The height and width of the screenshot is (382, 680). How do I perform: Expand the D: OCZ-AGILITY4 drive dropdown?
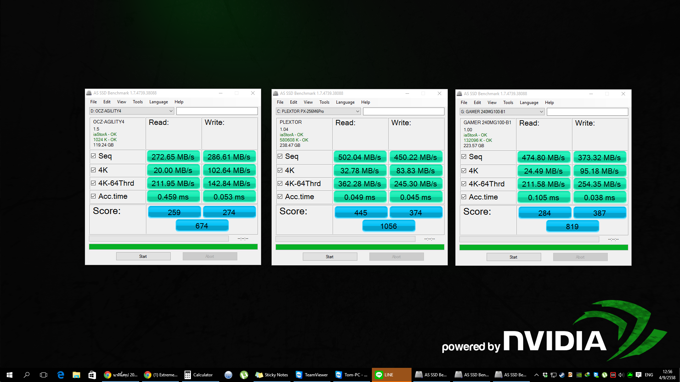point(171,111)
